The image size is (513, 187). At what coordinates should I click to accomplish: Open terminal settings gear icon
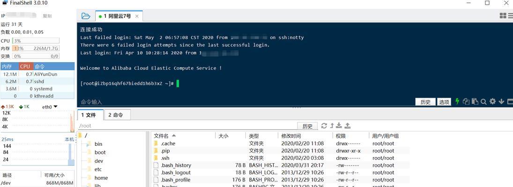point(492,101)
